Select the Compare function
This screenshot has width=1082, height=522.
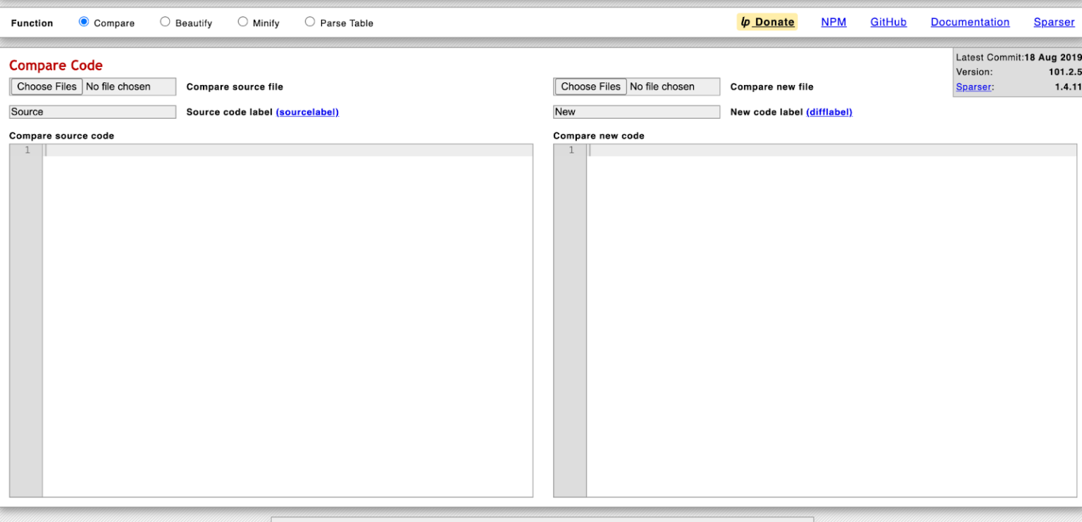point(85,22)
